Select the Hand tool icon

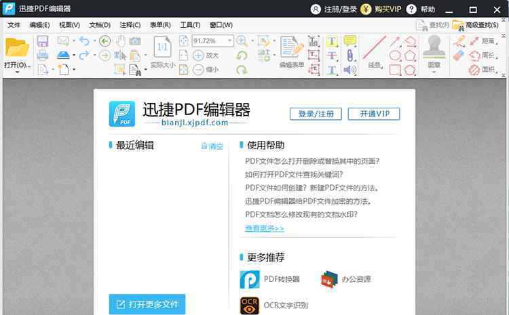point(120,41)
